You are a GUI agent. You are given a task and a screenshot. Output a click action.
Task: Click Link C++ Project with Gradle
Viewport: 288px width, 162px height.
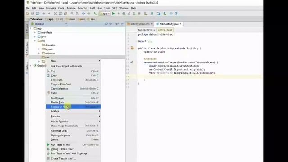click(x=73, y=66)
